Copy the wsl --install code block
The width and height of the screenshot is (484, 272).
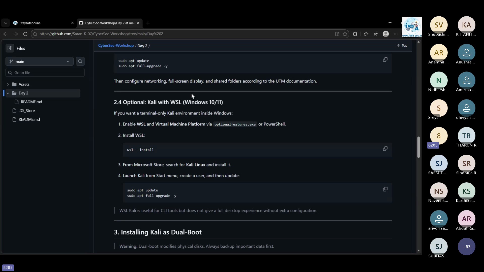click(385, 149)
